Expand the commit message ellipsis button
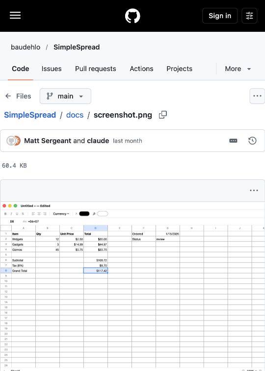 pos(233,141)
